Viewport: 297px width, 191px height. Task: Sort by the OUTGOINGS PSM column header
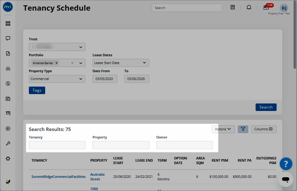[x=266, y=160]
